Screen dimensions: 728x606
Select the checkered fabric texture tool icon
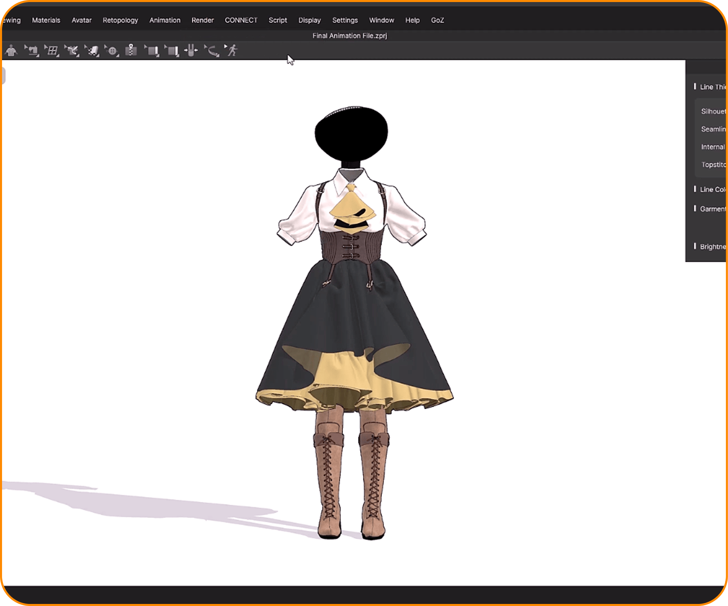(x=92, y=51)
